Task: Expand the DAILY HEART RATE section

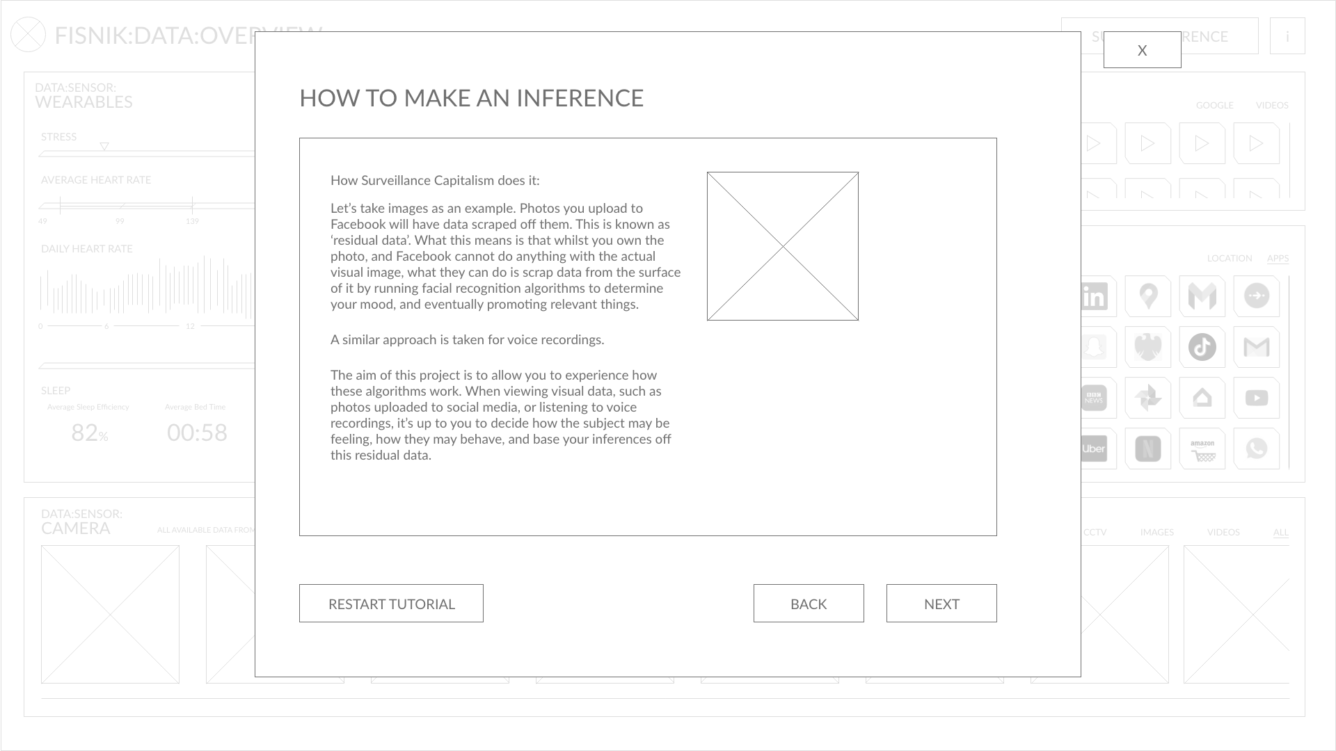Action: pyautogui.click(x=86, y=248)
